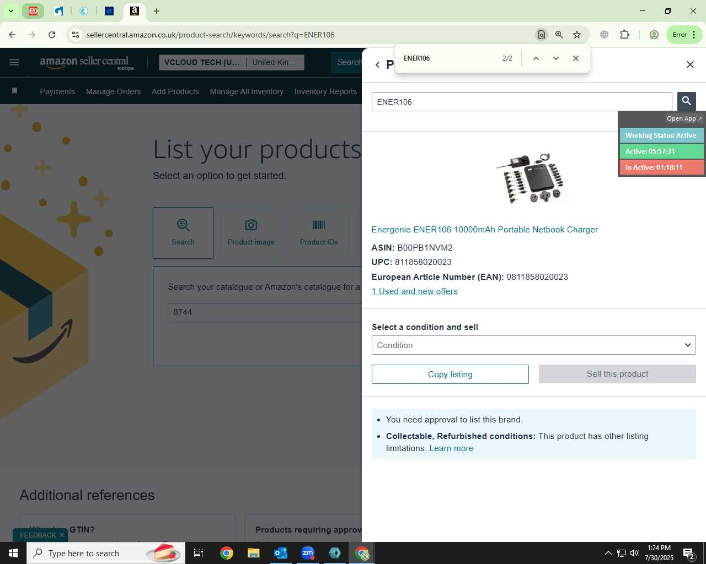706x564 pixels.
Task: Click the Copy listing button
Action: [x=450, y=375]
